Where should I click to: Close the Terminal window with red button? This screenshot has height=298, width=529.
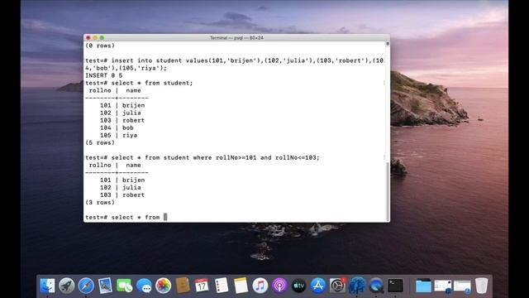[88, 38]
